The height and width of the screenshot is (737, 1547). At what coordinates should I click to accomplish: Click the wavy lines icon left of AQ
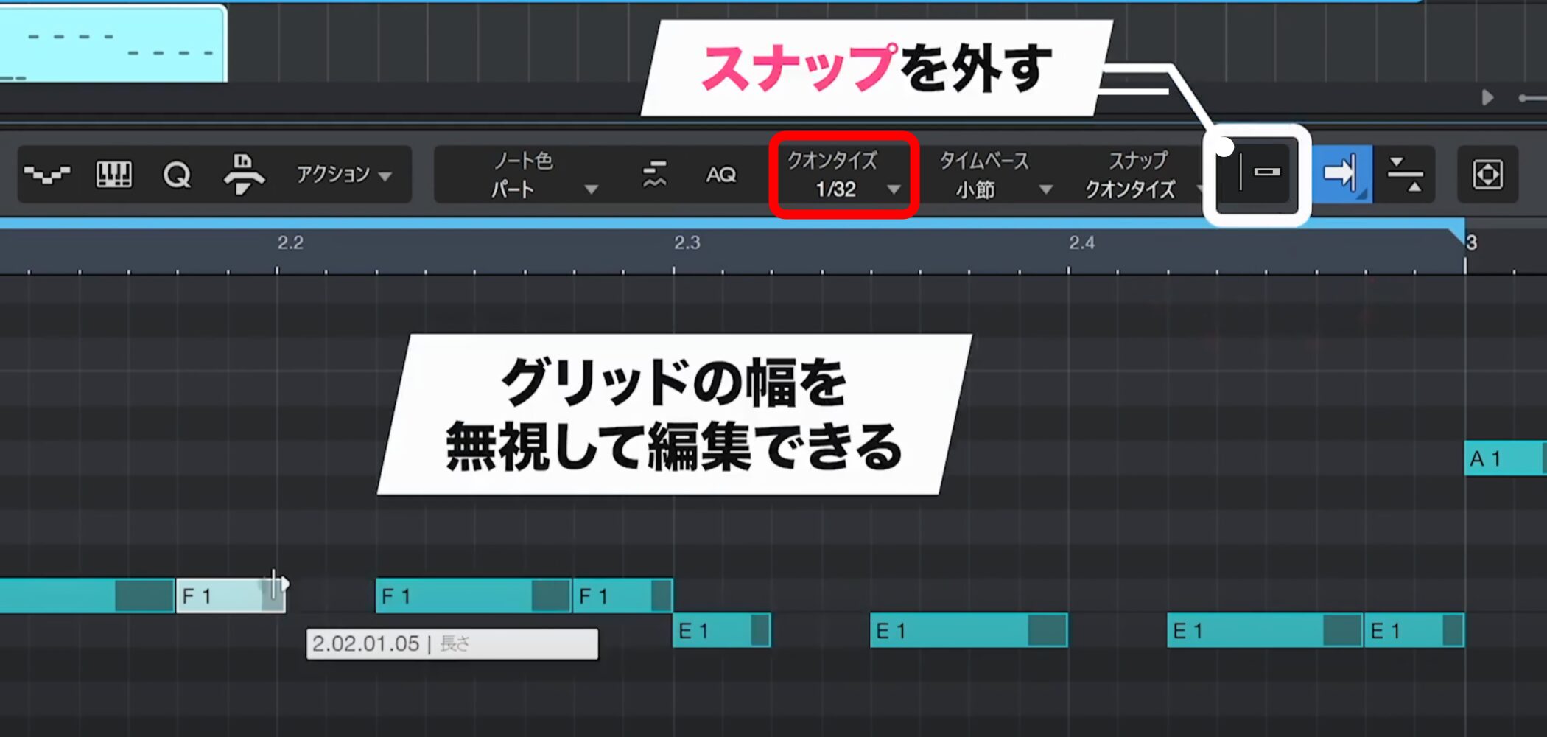coord(653,175)
